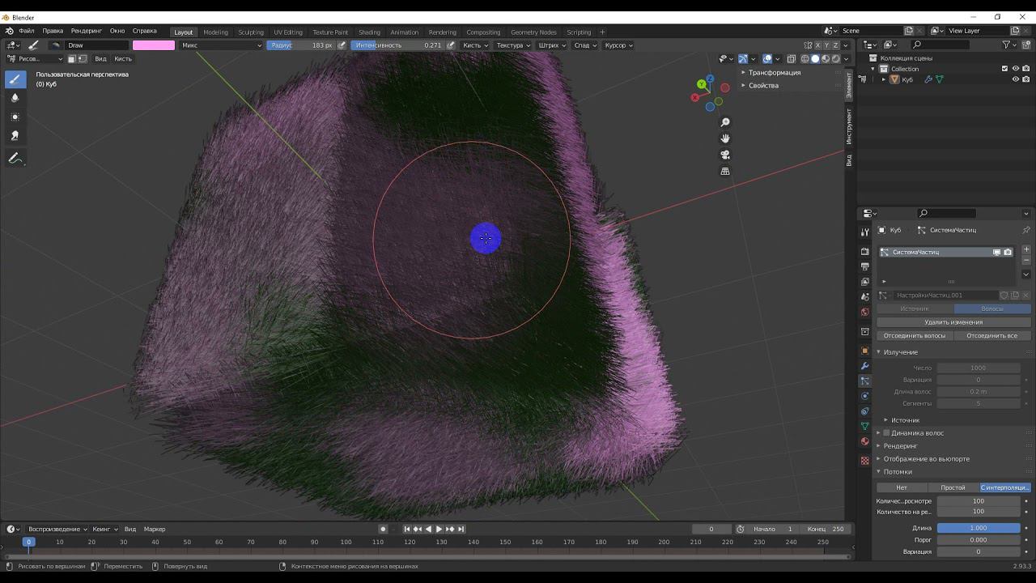This screenshot has height=583, width=1036.
Task: Click the pink brush color swatch
Action: [x=154, y=45]
